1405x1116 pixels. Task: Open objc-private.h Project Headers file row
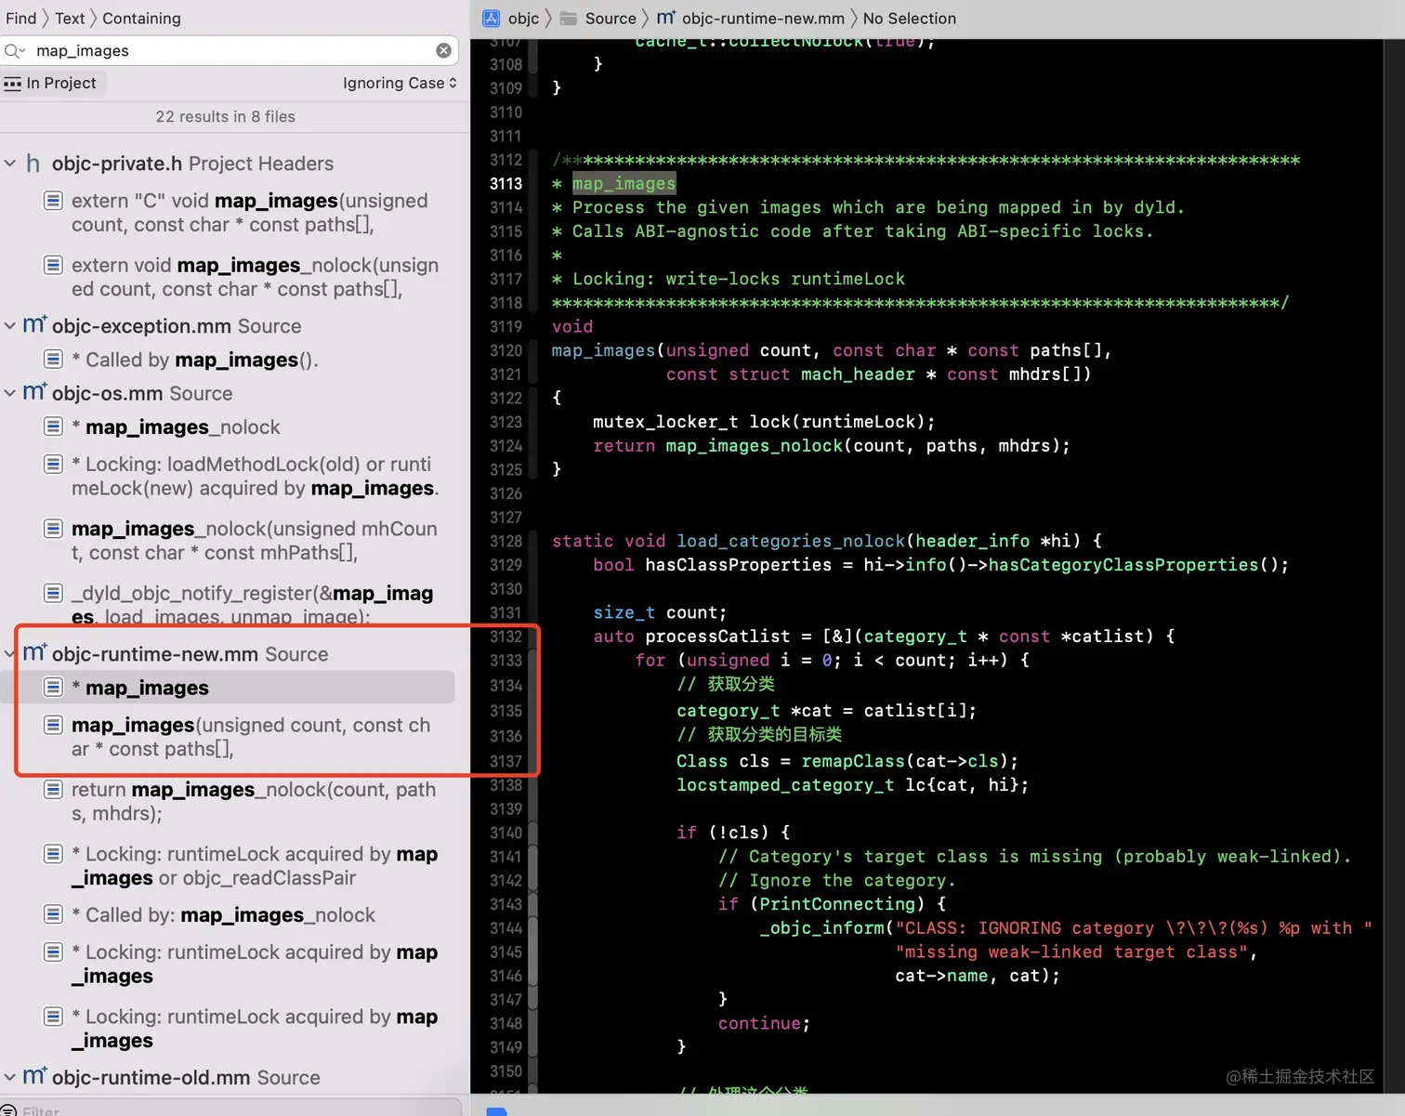click(192, 164)
